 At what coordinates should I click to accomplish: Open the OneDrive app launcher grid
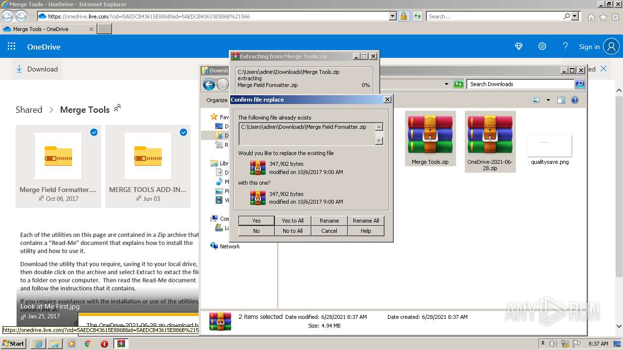12,47
